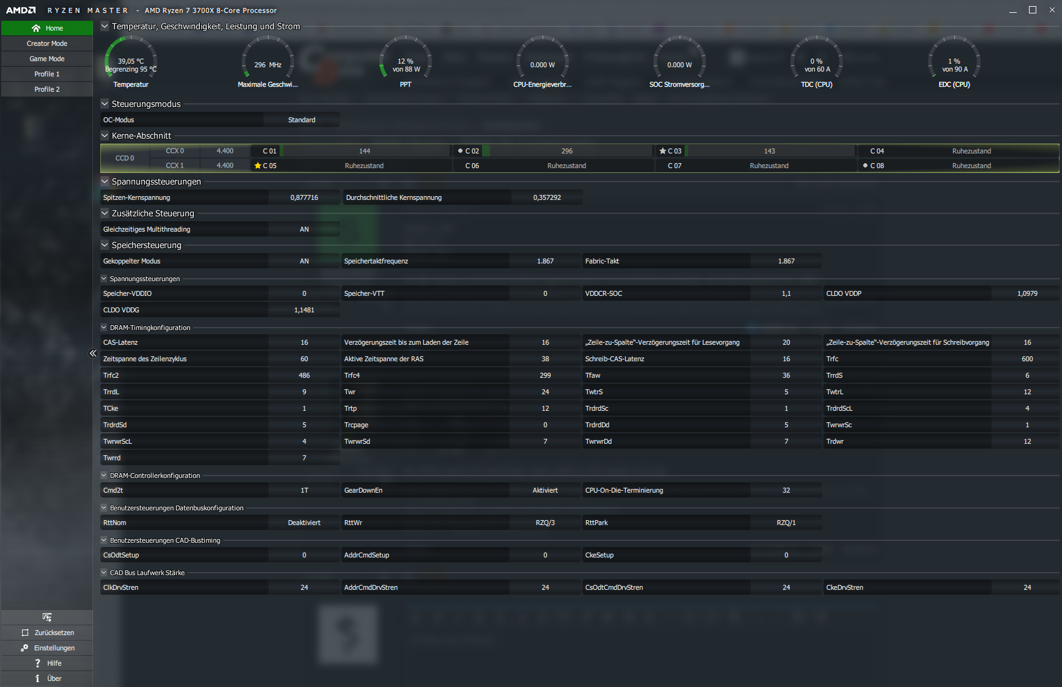This screenshot has width=1062, height=687.
Task: Click the question mark Hilfe icon
Action: point(37,663)
